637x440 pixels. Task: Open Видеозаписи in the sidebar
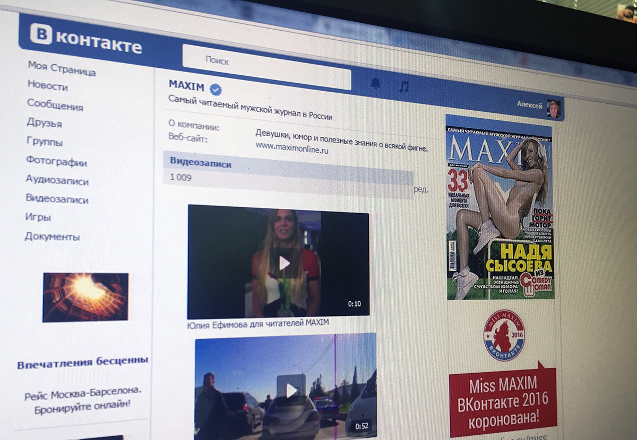point(57,199)
